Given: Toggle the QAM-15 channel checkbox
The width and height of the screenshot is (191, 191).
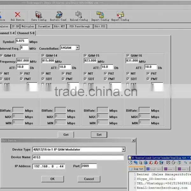Looking at the screenshot, I should coord(85,55).
